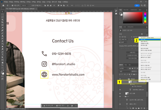Collapse the Website group folder

tap(127, 79)
